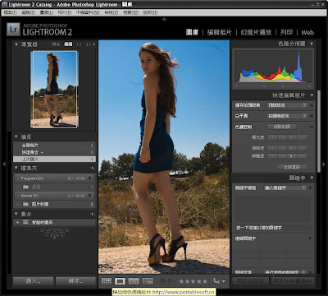Collapse the Catalog (編目) panel
This screenshot has width=328, height=296.
coord(16,136)
